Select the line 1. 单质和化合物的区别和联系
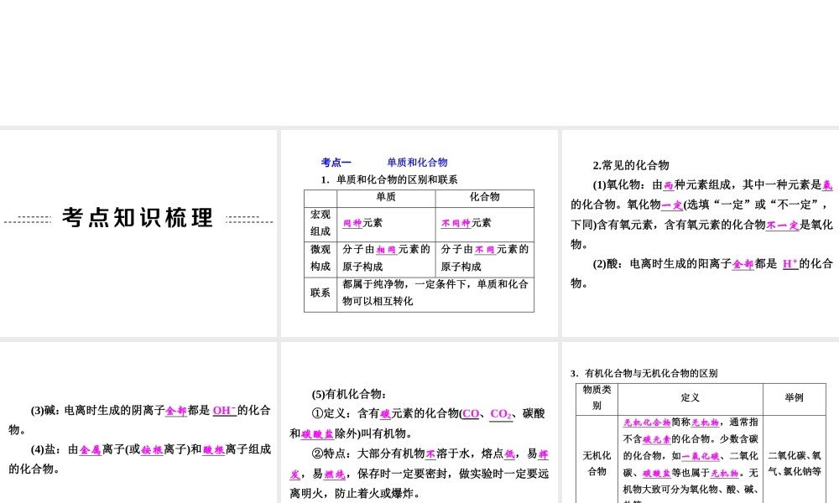The width and height of the screenshot is (839, 503). point(389,179)
